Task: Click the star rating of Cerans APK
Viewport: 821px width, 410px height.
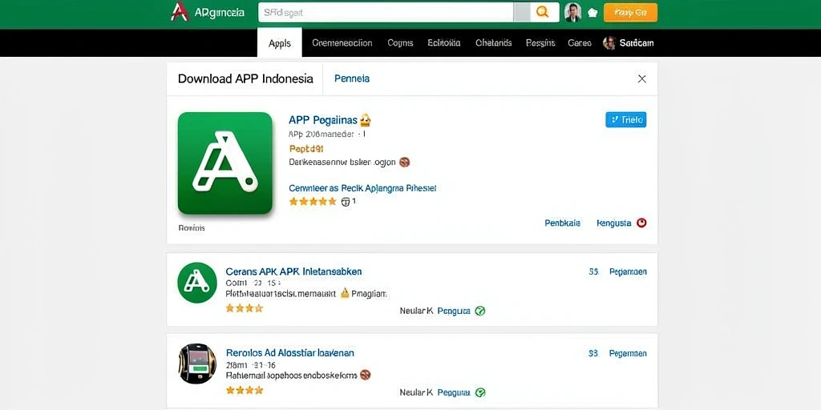Action: [x=244, y=308]
